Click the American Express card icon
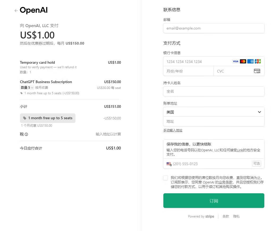The width and height of the screenshot is (276, 231). 250,61
